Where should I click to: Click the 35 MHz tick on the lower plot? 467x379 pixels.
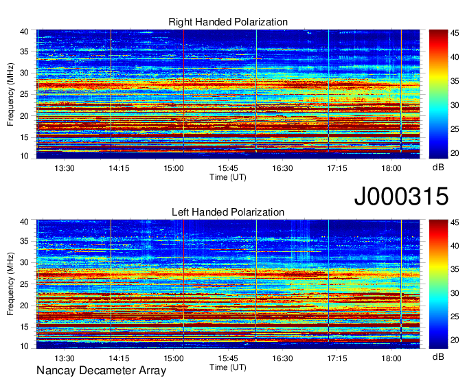[x=24, y=241]
